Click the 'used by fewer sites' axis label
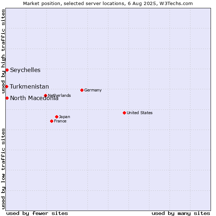Viewport: 216px width, 216px height. point(37,213)
